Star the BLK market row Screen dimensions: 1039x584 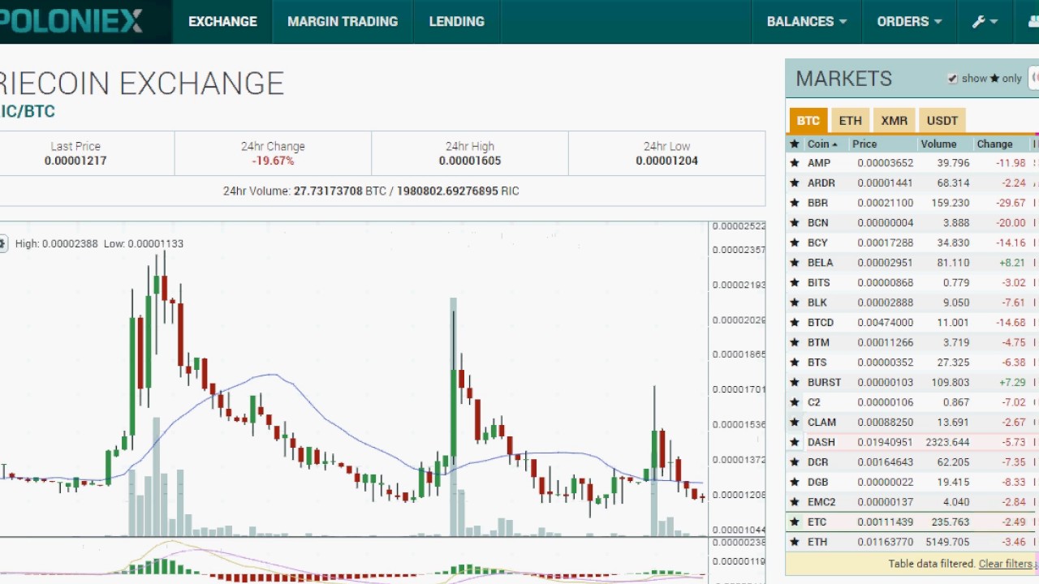coord(795,303)
